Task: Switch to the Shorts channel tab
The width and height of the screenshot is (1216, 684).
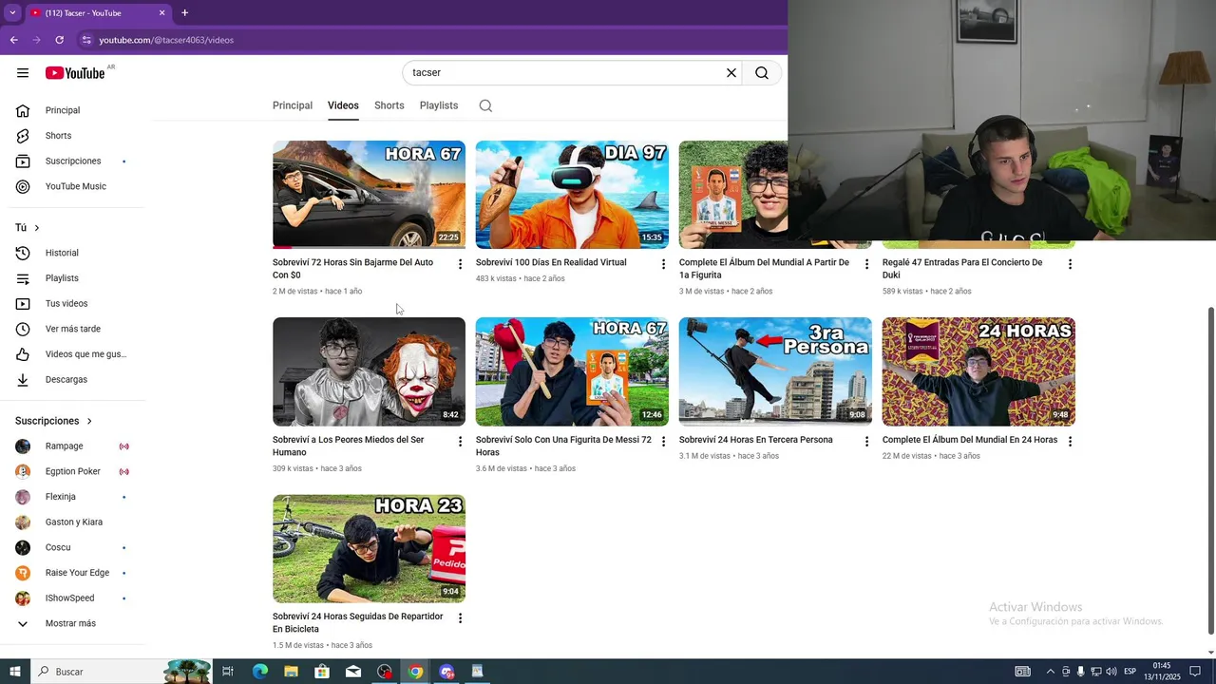Action: (x=389, y=105)
